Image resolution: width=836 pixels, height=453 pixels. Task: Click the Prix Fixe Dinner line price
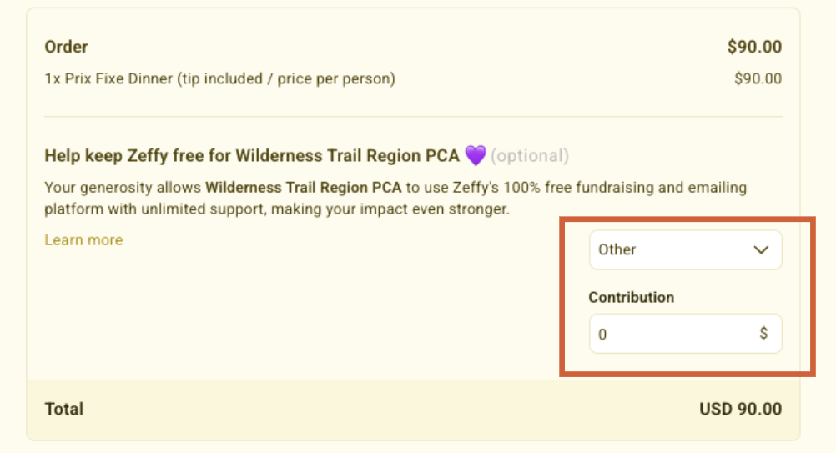[758, 79]
